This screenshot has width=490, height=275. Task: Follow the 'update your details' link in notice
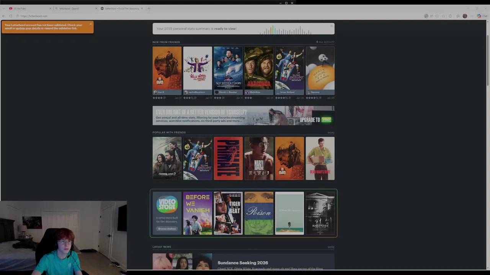pos(28,28)
